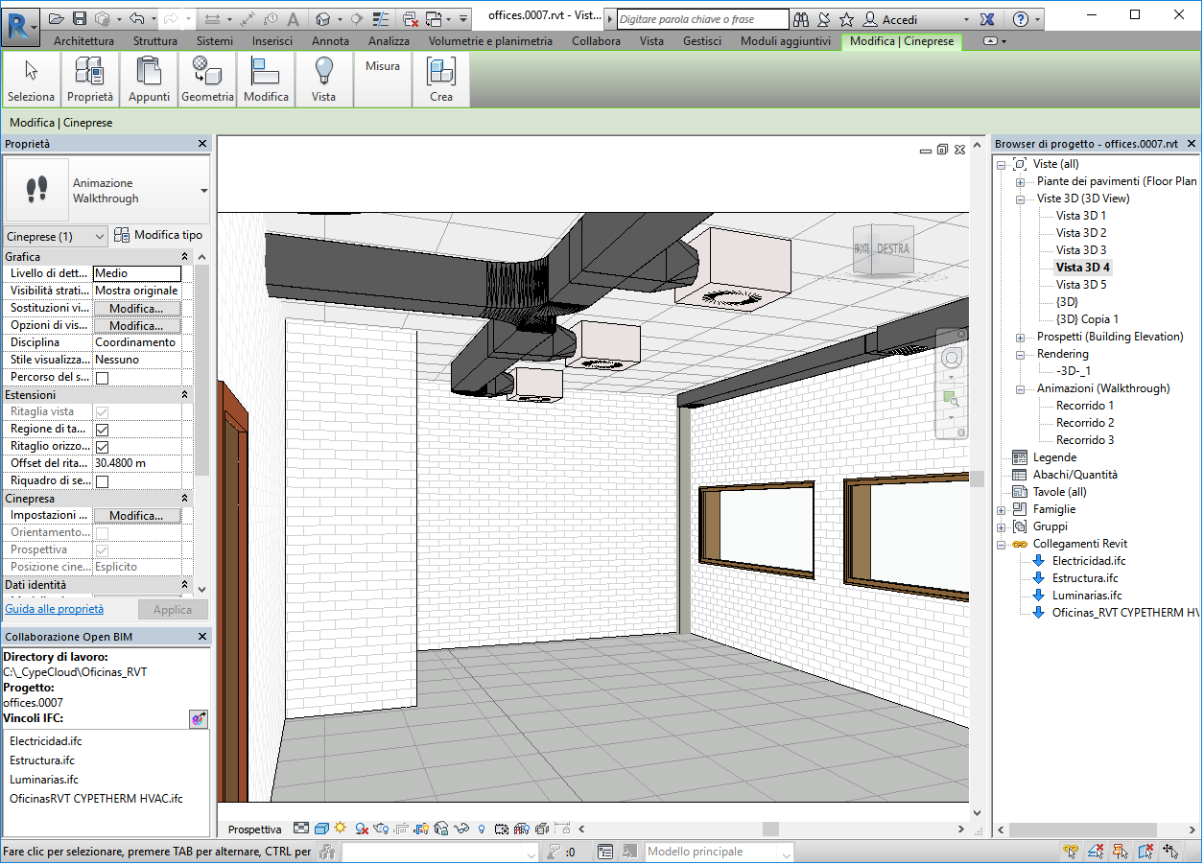Image resolution: width=1204 pixels, height=865 pixels.
Task: Toggle the Riquadro di sezione checkbox
Action: pyautogui.click(x=102, y=481)
